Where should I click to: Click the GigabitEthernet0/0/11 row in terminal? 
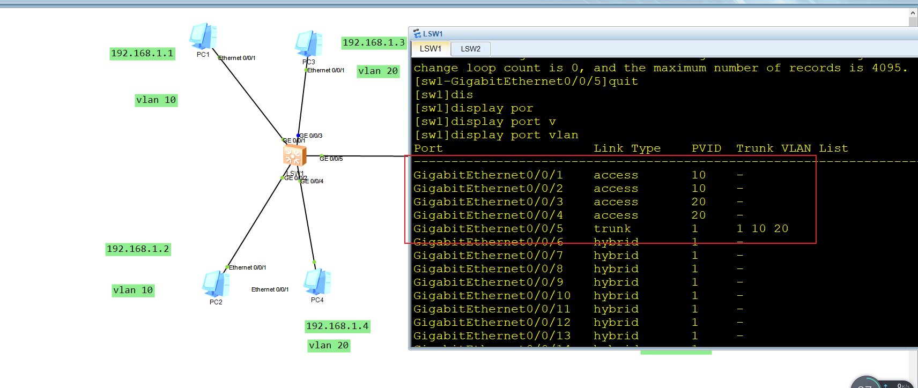[x=579, y=309]
